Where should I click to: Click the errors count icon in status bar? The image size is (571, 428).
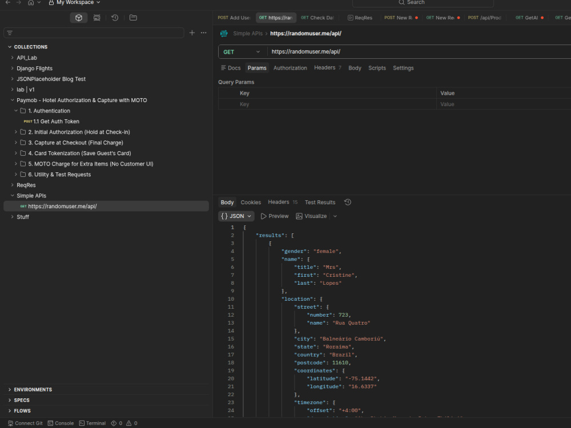[x=114, y=423]
